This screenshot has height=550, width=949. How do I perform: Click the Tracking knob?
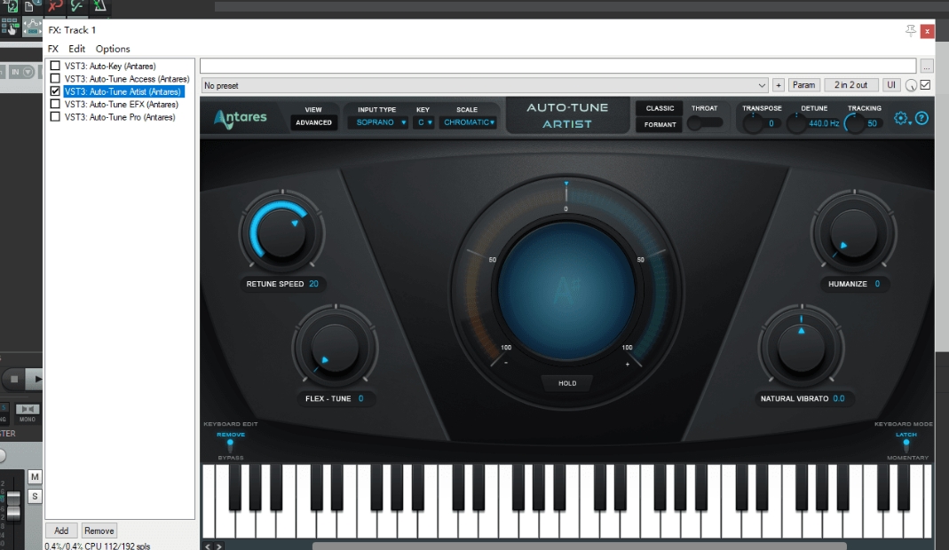click(855, 123)
